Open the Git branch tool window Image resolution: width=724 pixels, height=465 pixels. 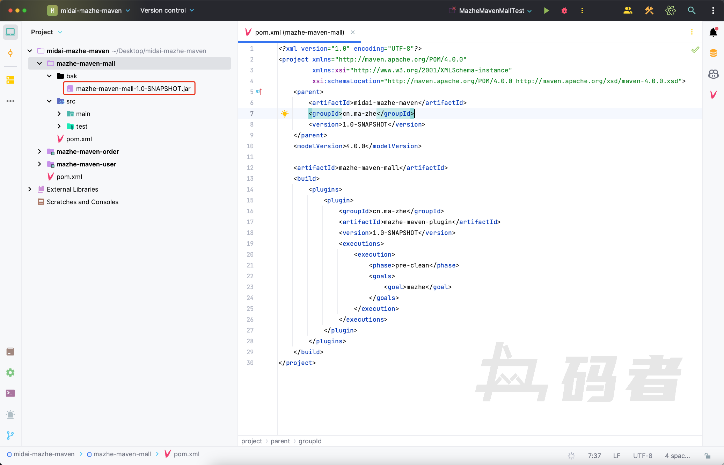(10, 435)
